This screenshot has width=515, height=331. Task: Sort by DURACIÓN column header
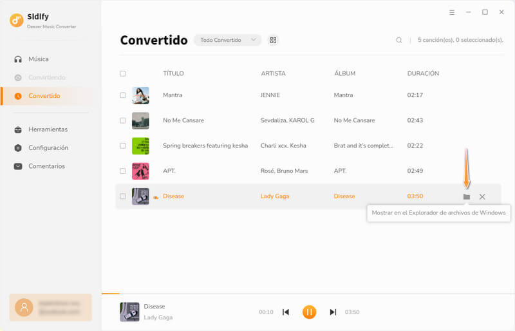tap(423, 73)
